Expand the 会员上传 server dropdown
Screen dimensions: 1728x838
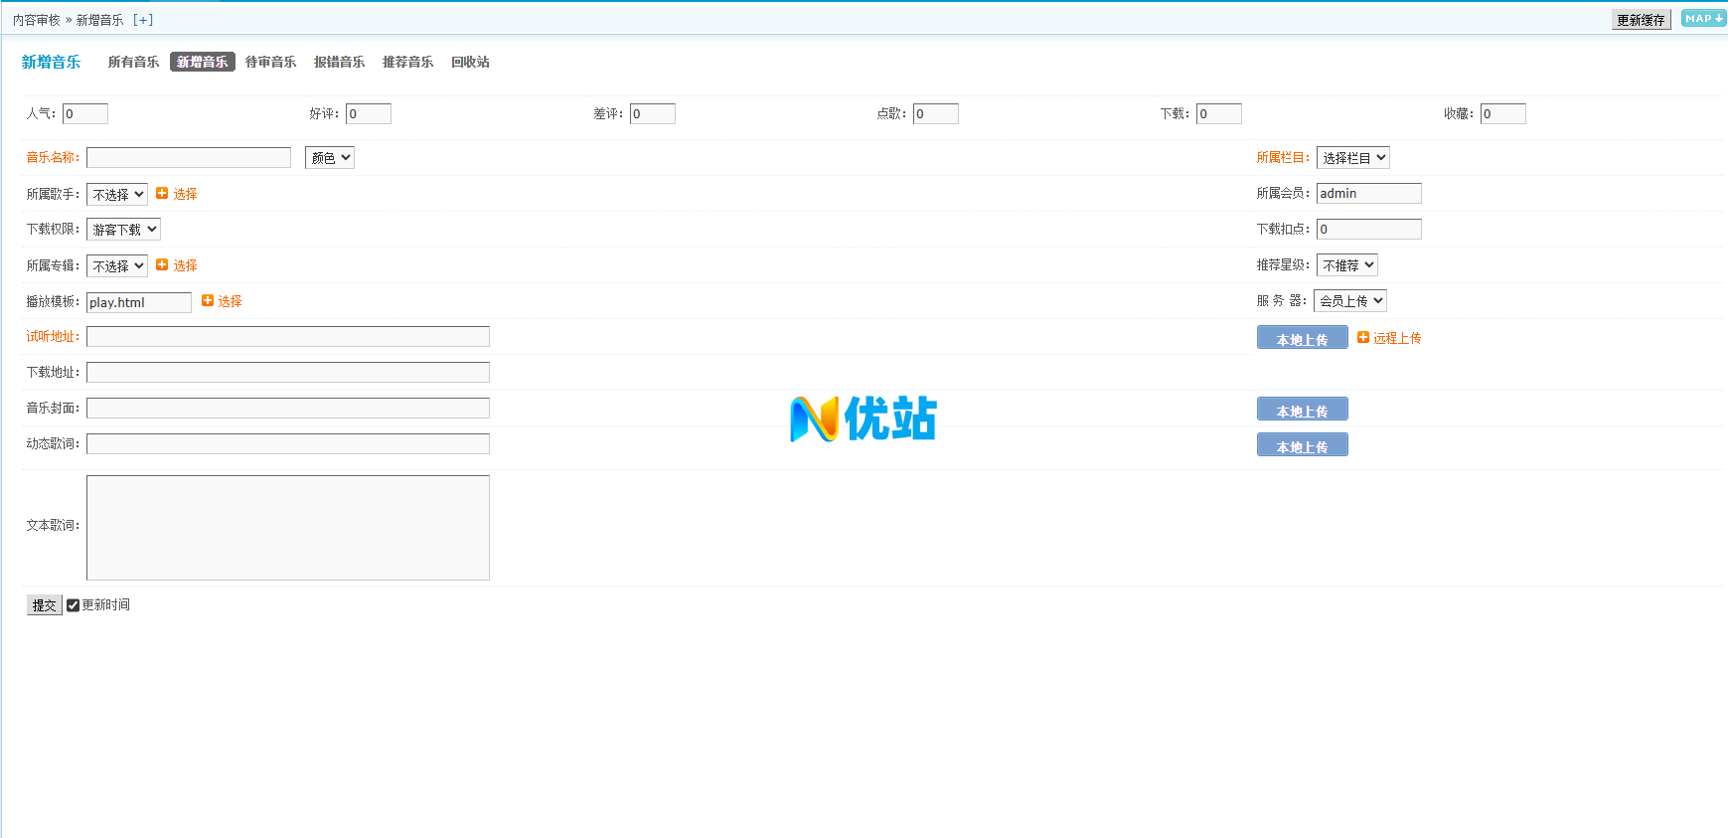click(1349, 301)
